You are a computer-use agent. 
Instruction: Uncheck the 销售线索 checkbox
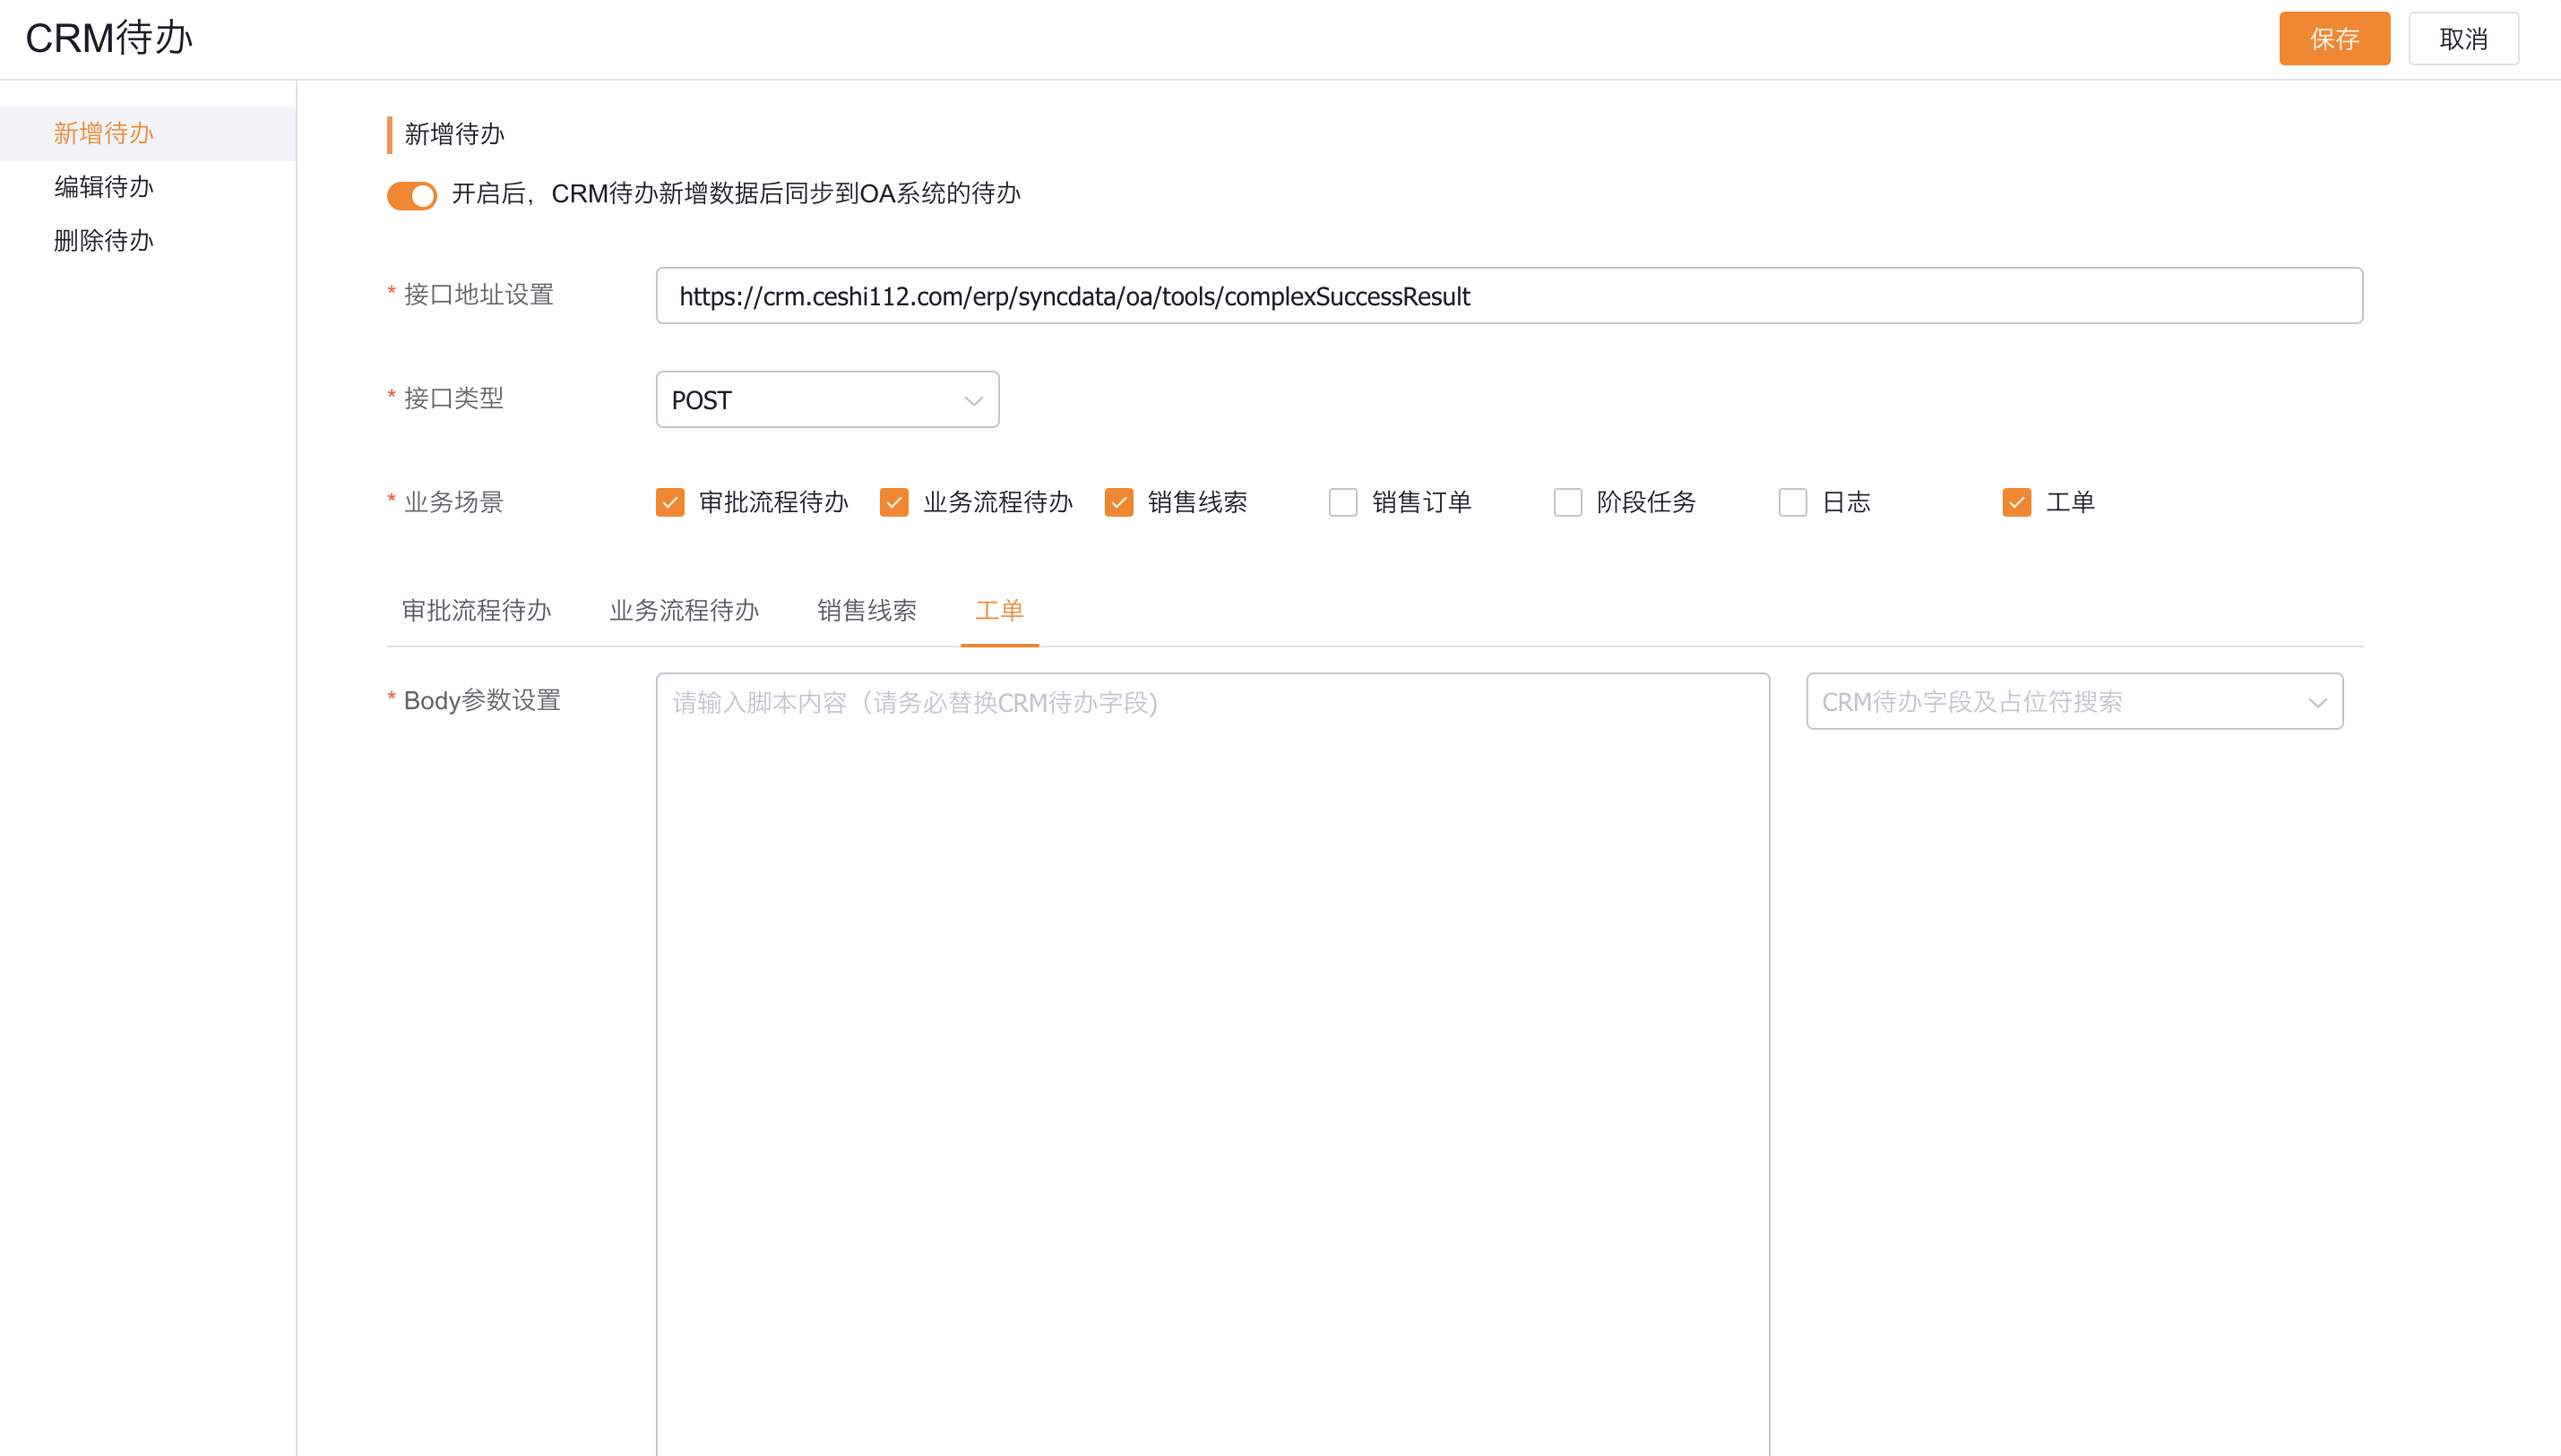(x=1118, y=502)
